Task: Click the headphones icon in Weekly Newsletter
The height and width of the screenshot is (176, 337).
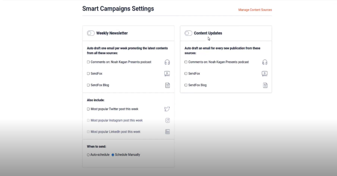Action: tap(167, 62)
